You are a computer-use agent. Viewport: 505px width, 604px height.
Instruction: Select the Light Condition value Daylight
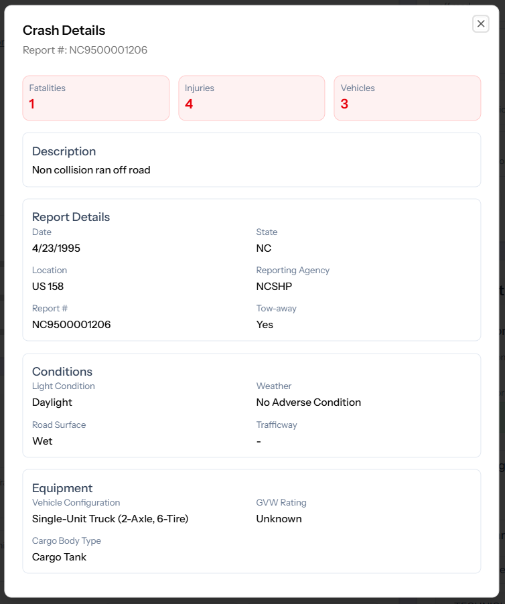click(x=51, y=402)
